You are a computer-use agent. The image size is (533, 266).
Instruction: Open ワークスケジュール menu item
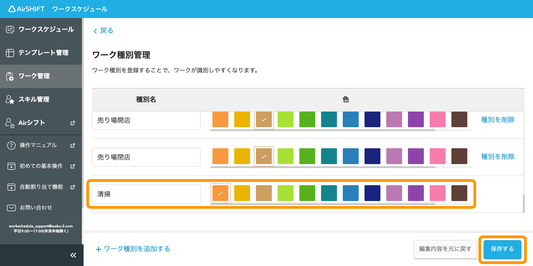click(x=41, y=29)
